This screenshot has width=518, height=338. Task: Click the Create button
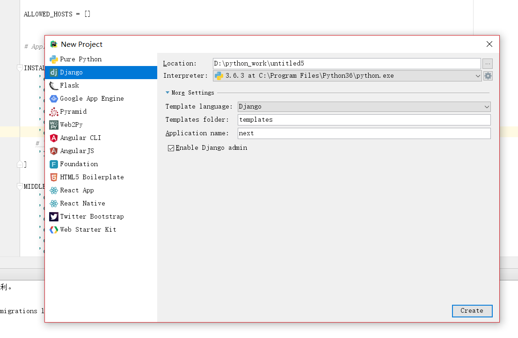[x=472, y=311]
